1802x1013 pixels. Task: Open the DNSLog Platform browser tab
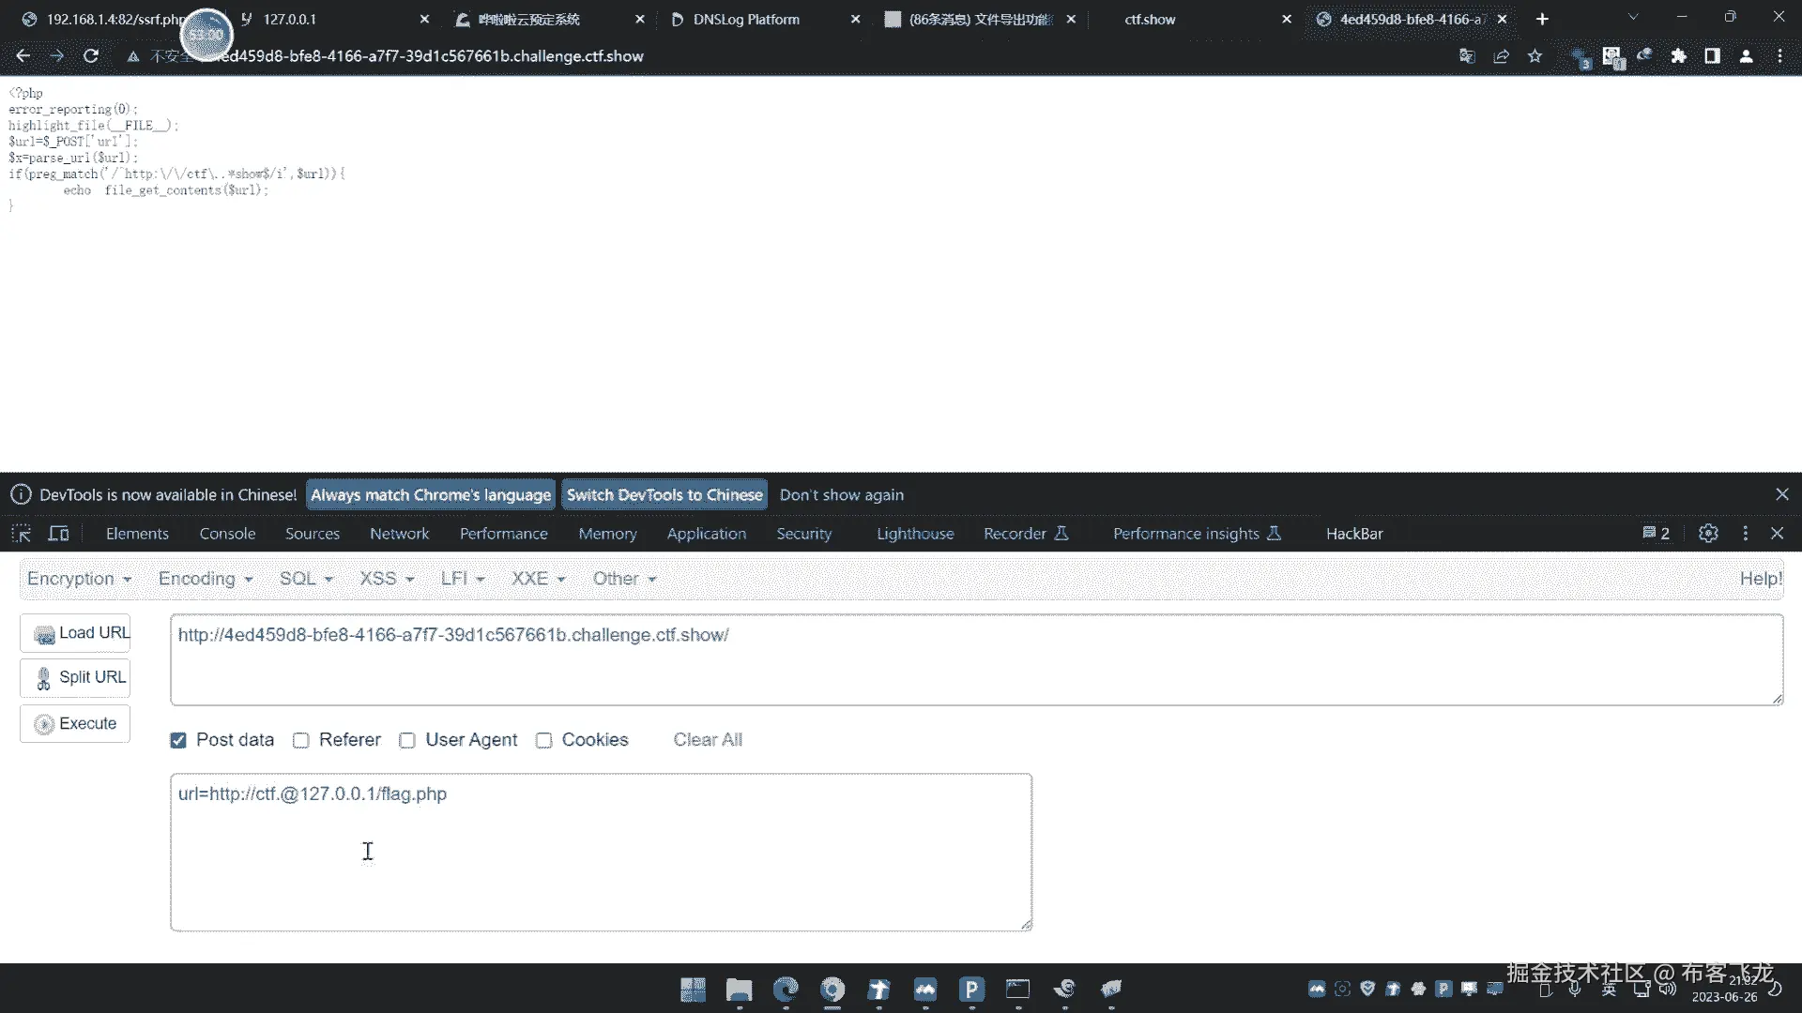pyautogui.click(x=746, y=19)
